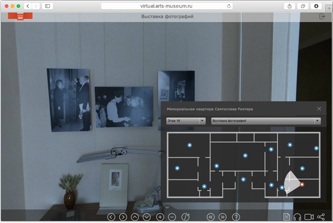Collapse the map panel using the small bottom handle
Image resolution: width=333 pixels, height=223 pixels.
point(167,207)
